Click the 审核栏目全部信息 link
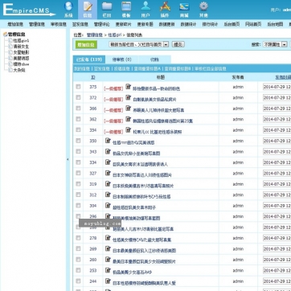The height and width of the screenshot is (291, 291). (211, 69)
